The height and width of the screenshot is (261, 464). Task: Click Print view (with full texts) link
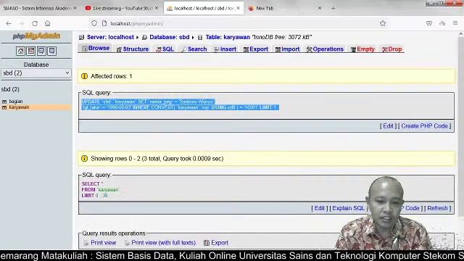[x=163, y=243]
